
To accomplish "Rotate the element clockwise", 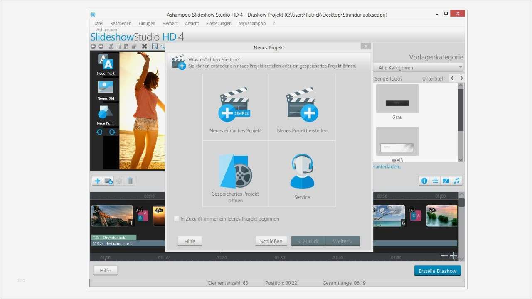I will click(x=112, y=132).
